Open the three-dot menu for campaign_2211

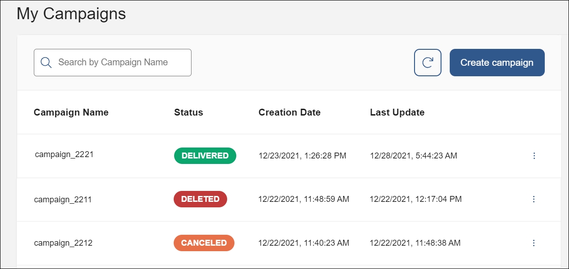[x=533, y=199]
